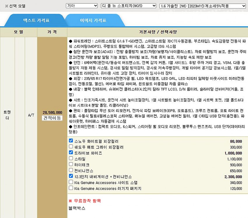
Task: Uncheck the 드라이브 와이즈 option
Action: [71, 153]
